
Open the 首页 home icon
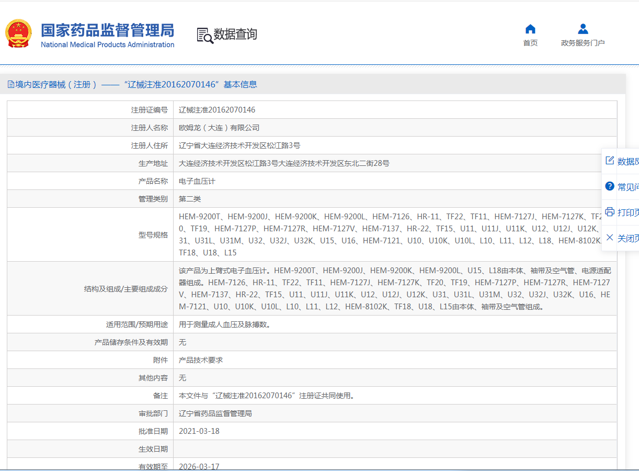click(530, 29)
